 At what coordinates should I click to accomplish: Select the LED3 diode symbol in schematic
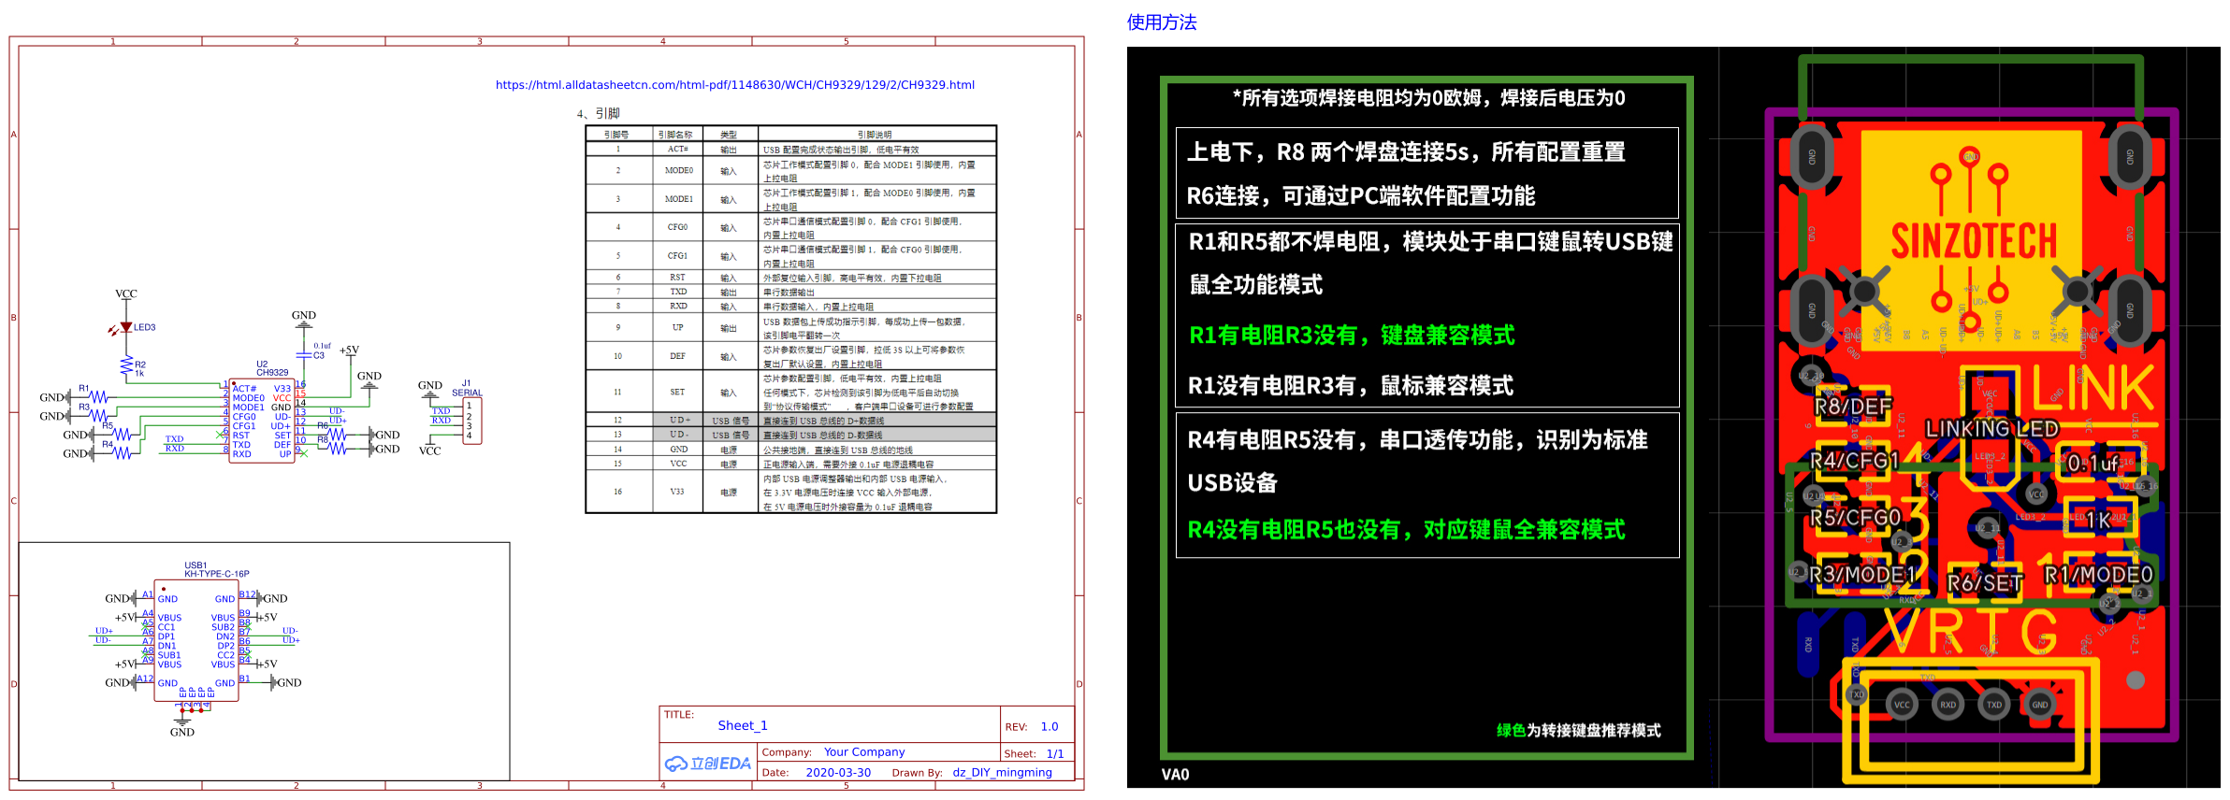(125, 328)
